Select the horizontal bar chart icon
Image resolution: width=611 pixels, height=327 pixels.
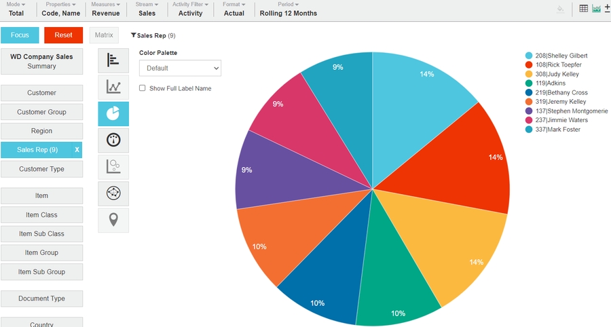point(113,60)
